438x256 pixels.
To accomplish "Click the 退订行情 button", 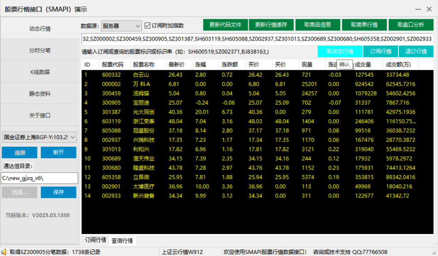I will [x=416, y=51].
